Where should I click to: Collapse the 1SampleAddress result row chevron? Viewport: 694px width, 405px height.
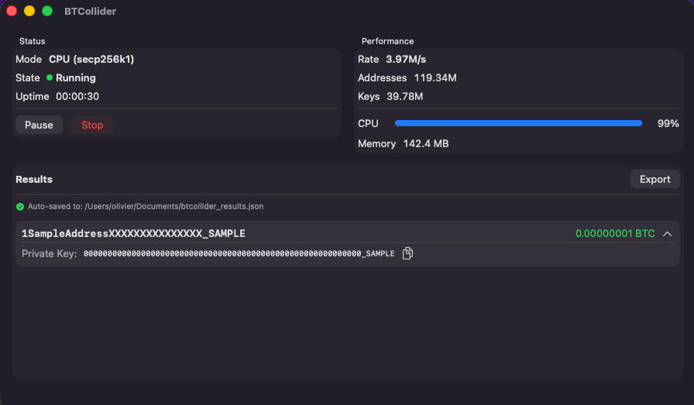tap(667, 234)
